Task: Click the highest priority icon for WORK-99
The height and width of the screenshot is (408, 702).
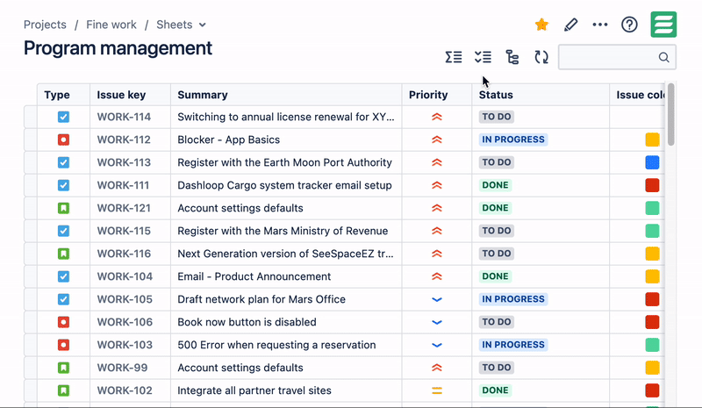Action: coord(437,368)
